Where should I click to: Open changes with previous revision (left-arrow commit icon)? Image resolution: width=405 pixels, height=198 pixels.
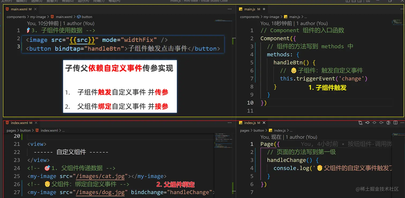pos(367,123)
